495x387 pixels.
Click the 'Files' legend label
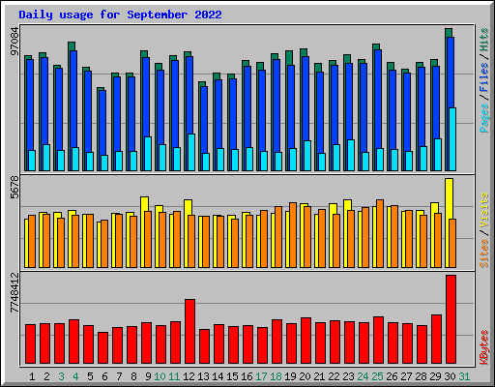coord(484,77)
